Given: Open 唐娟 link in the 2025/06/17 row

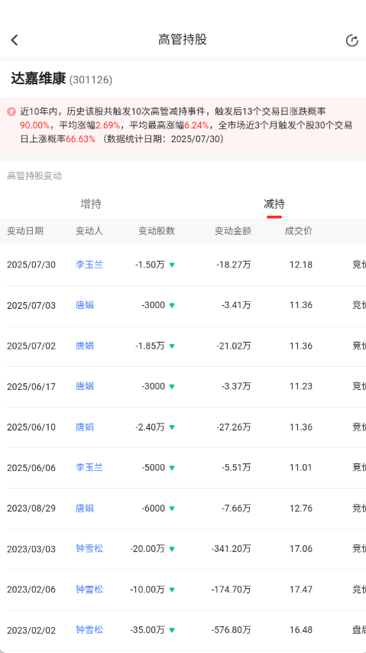Looking at the screenshot, I should [85, 386].
